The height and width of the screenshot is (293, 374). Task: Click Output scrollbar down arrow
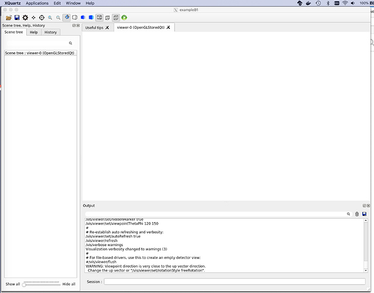[x=366, y=270]
